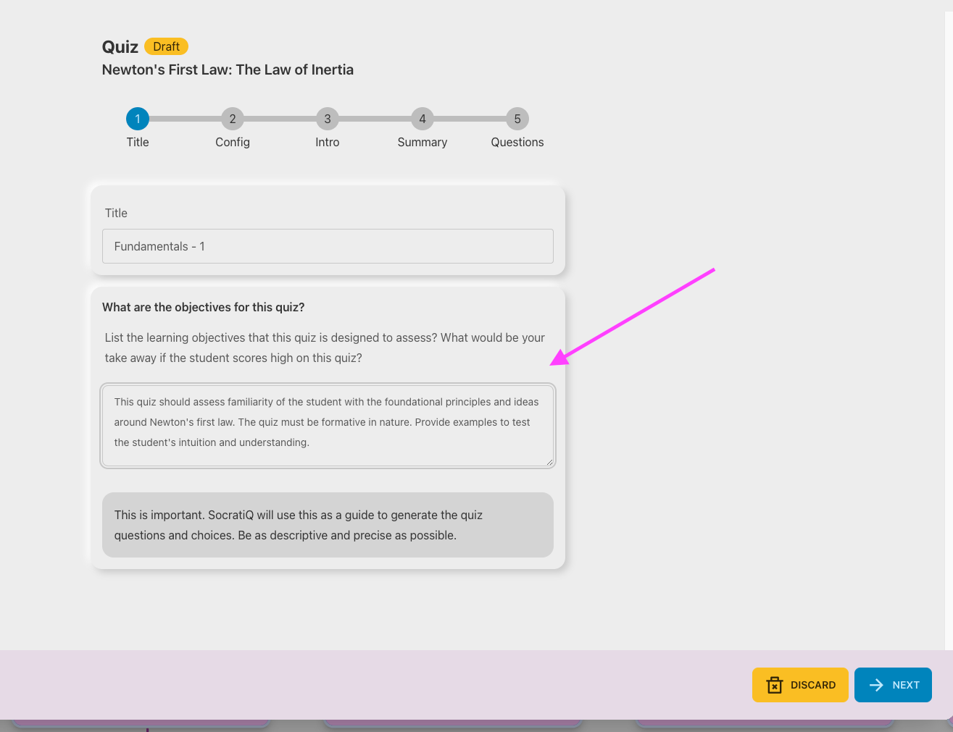
Task: Click the yellow Draft status badge
Action: [x=166, y=46]
